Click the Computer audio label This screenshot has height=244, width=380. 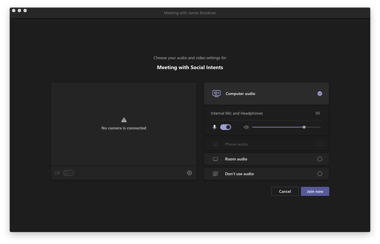pos(240,94)
